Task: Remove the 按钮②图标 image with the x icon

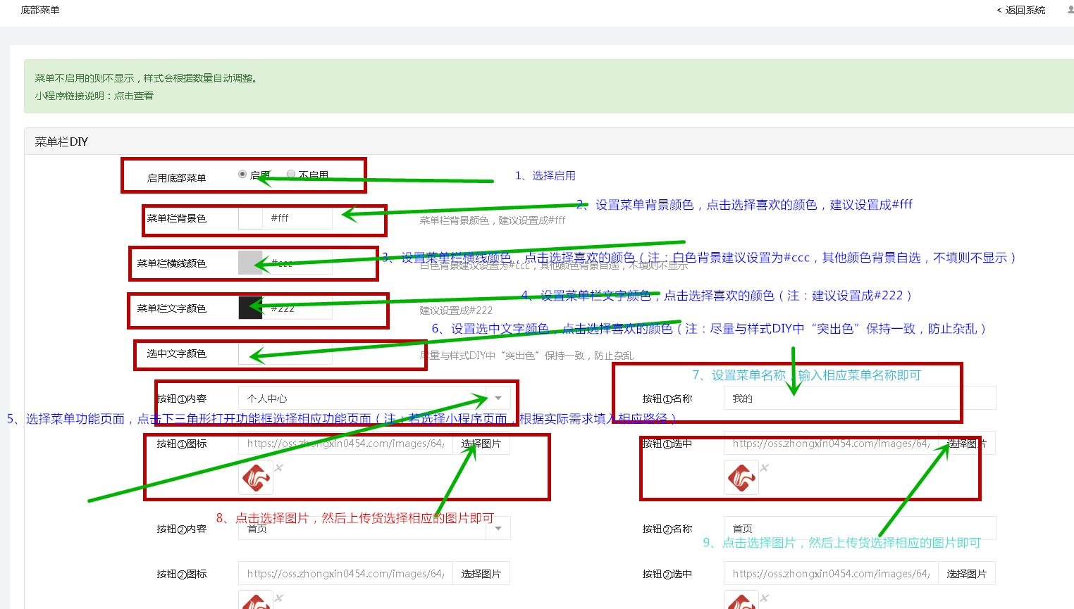Action: pos(279,598)
